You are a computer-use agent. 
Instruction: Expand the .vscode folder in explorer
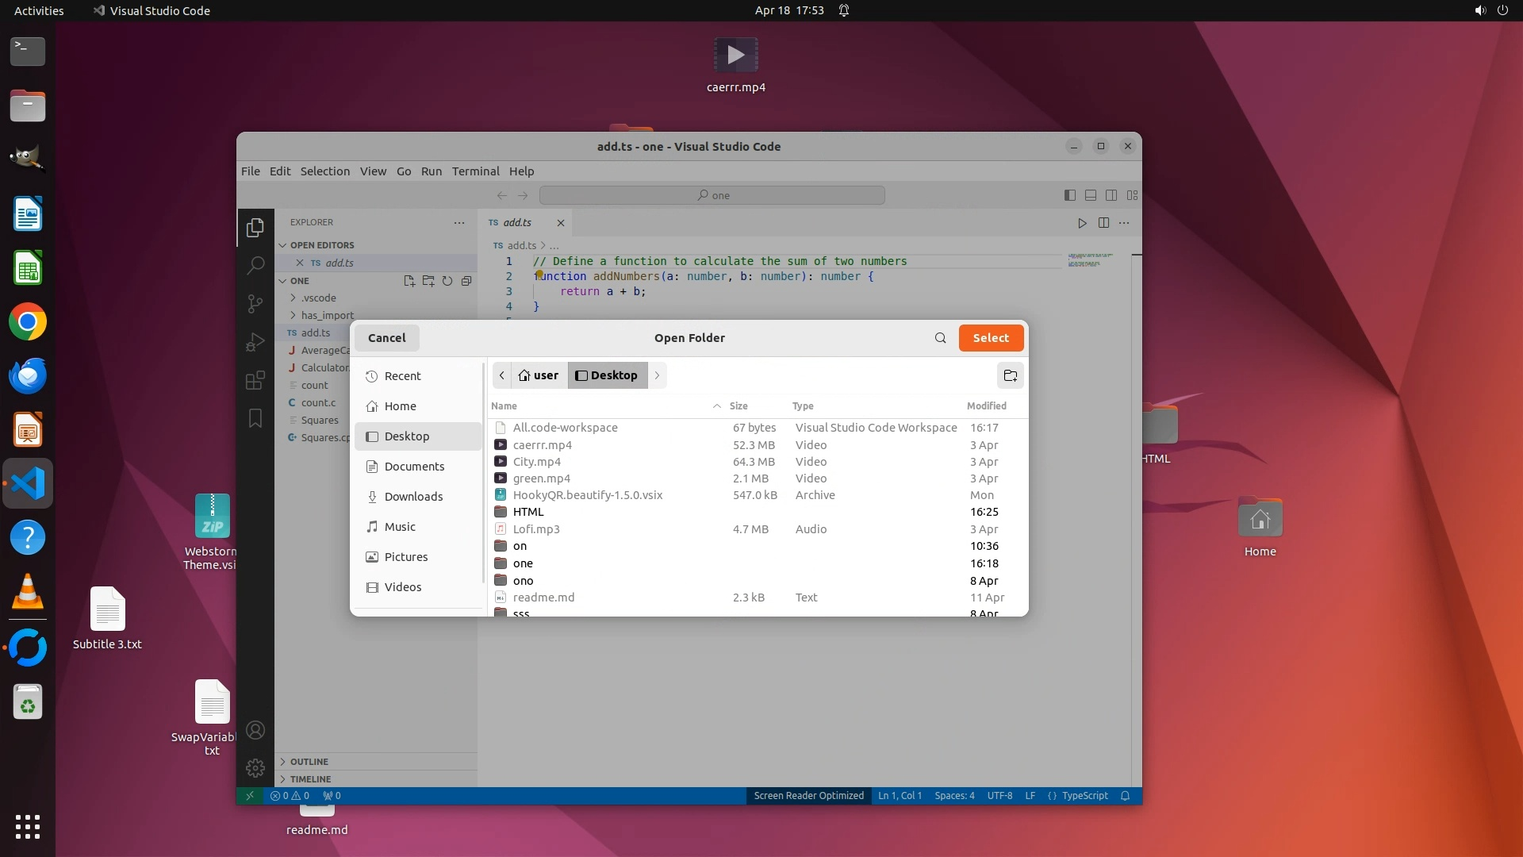click(318, 298)
